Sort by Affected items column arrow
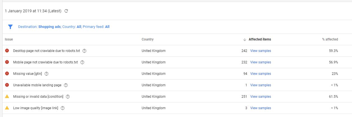Image resolution: width=352 pixels, height=117 pixels. 245,39
